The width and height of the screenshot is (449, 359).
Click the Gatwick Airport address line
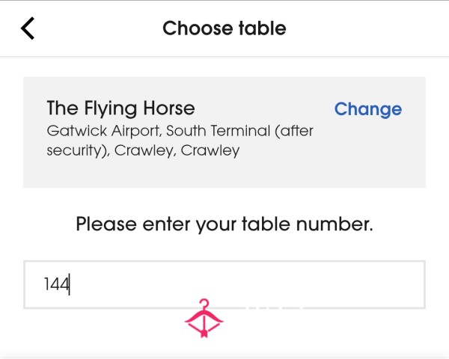tap(180, 131)
